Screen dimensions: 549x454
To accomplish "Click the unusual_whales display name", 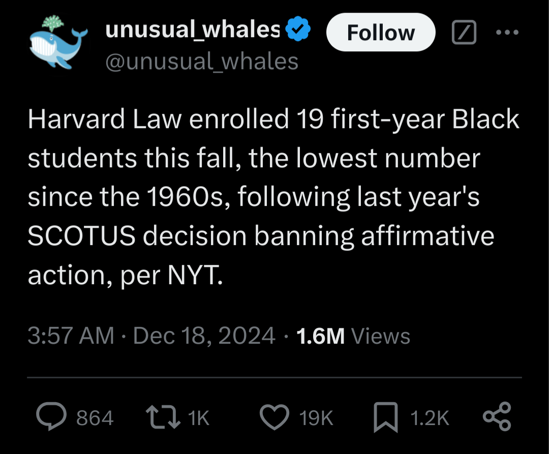I will pos(192,31).
